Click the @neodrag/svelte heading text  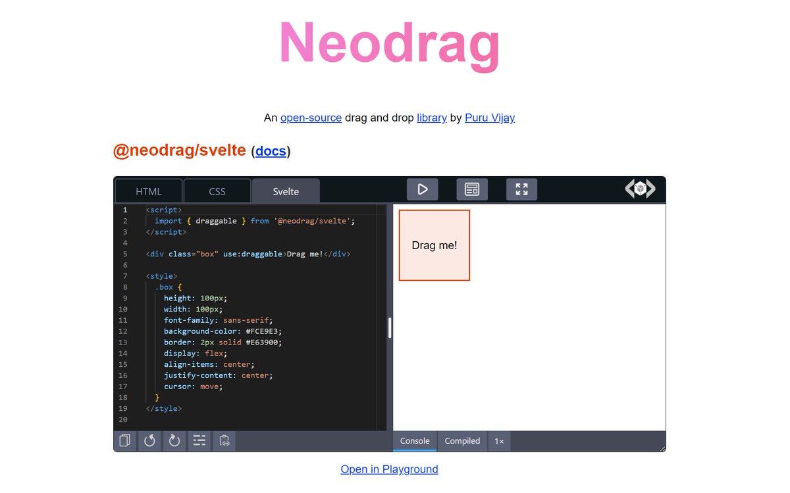[180, 151]
